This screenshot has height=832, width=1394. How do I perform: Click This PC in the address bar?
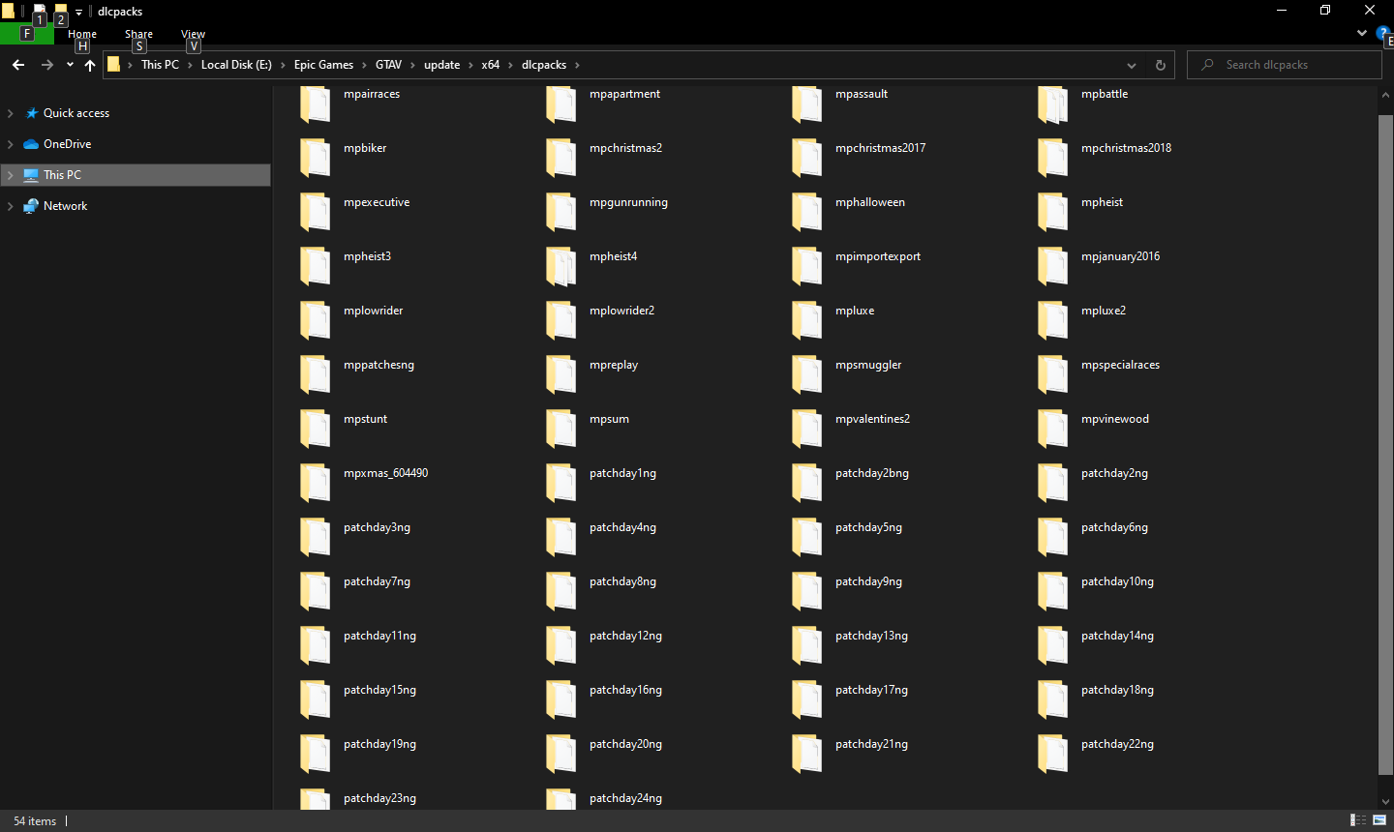160,65
